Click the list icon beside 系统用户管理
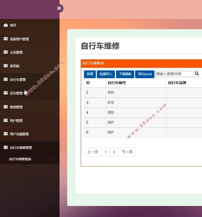 point(6,39)
